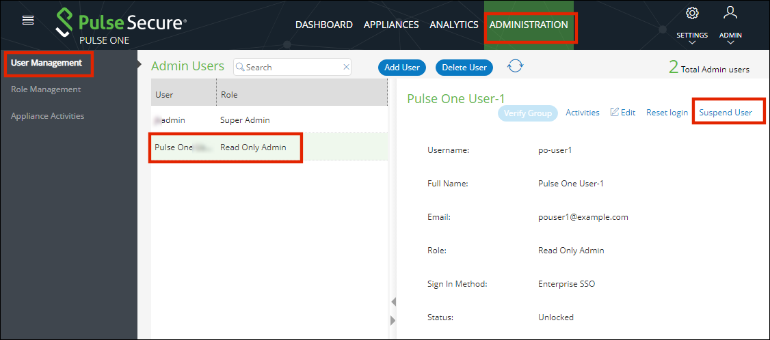This screenshot has width=770, height=340.
Task: Expand the Settings dropdown chevron
Action: (692, 43)
